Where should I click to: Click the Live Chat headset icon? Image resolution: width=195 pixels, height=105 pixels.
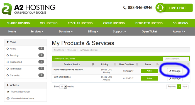pyautogui.click(x=160, y=8)
